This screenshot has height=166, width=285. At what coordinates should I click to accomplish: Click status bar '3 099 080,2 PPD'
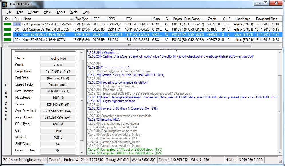click(251, 160)
